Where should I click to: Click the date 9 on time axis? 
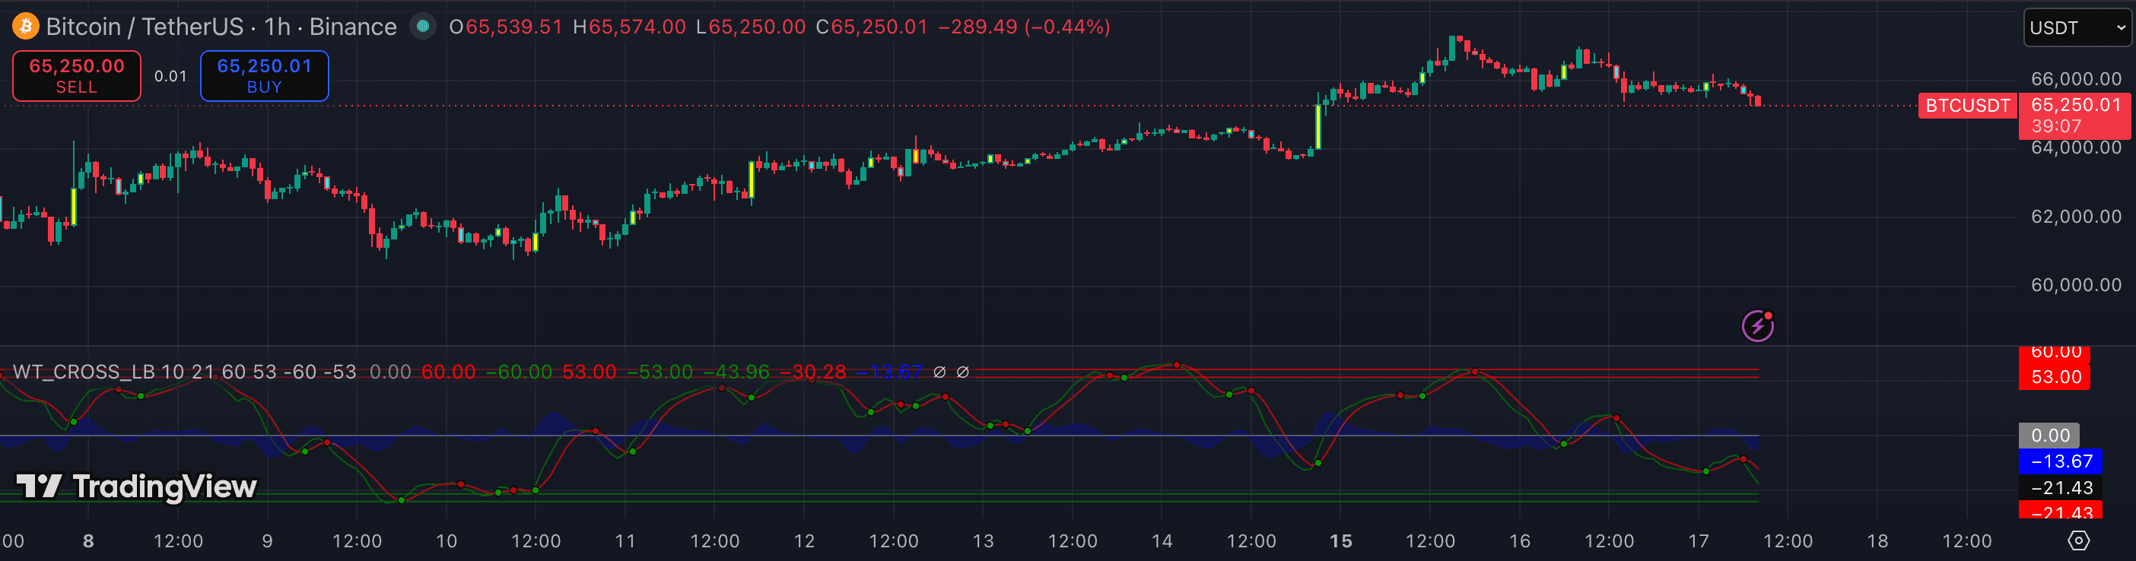click(x=267, y=541)
